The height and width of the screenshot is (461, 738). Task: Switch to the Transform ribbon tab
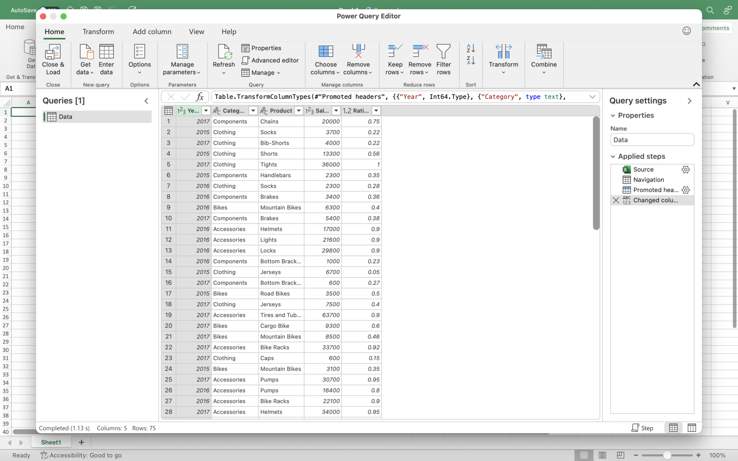98,32
